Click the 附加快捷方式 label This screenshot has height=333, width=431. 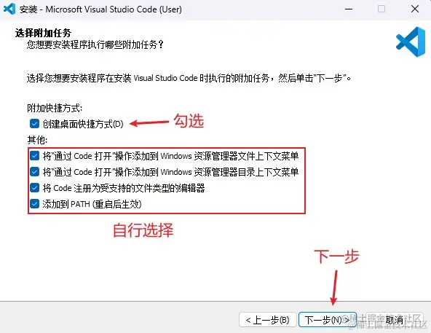(x=55, y=108)
